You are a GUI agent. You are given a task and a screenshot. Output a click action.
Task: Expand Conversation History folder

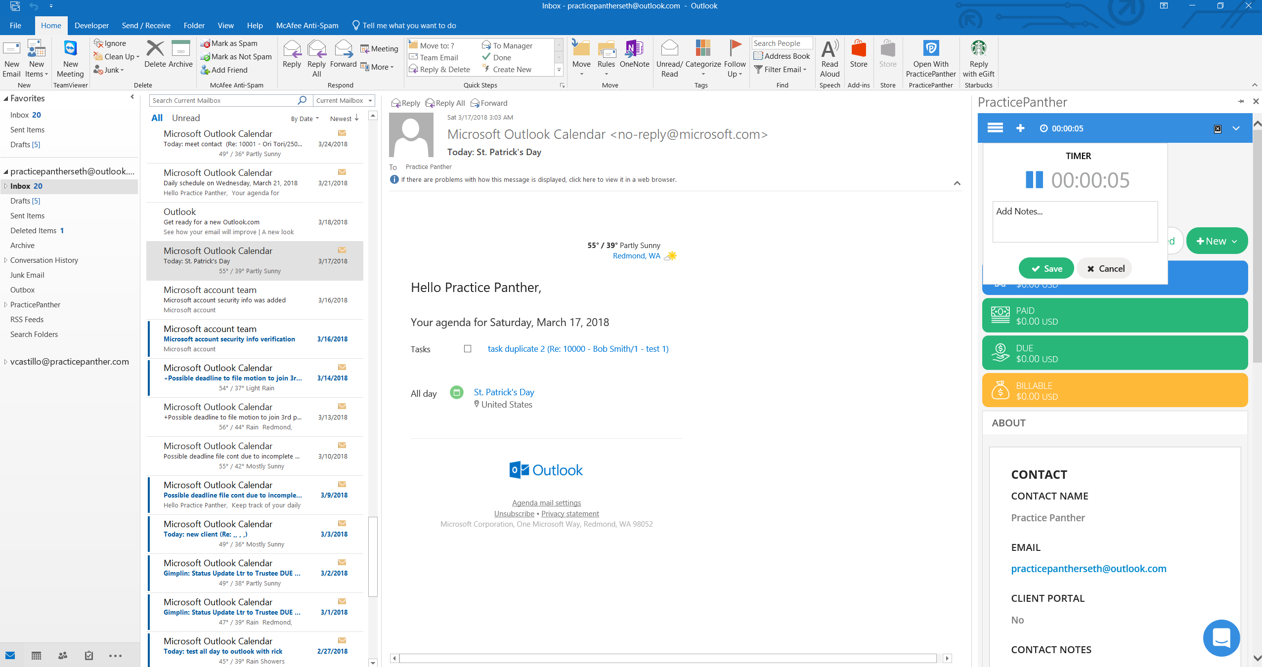pyautogui.click(x=5, y=260)
